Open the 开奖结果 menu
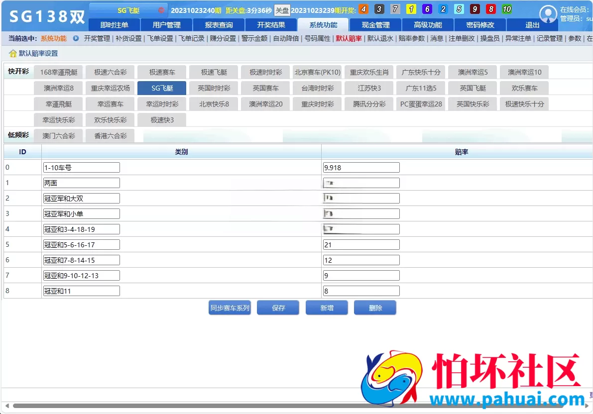The image size is (593, 414). pyautogui.click(x=271, y=25)
